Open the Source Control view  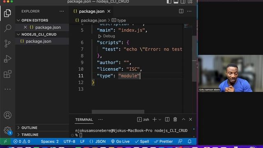tap(7, 44)
